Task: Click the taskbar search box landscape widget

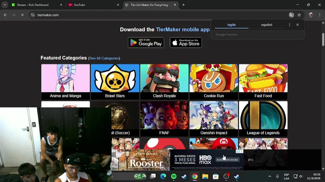Action: (x=140, y=176)
